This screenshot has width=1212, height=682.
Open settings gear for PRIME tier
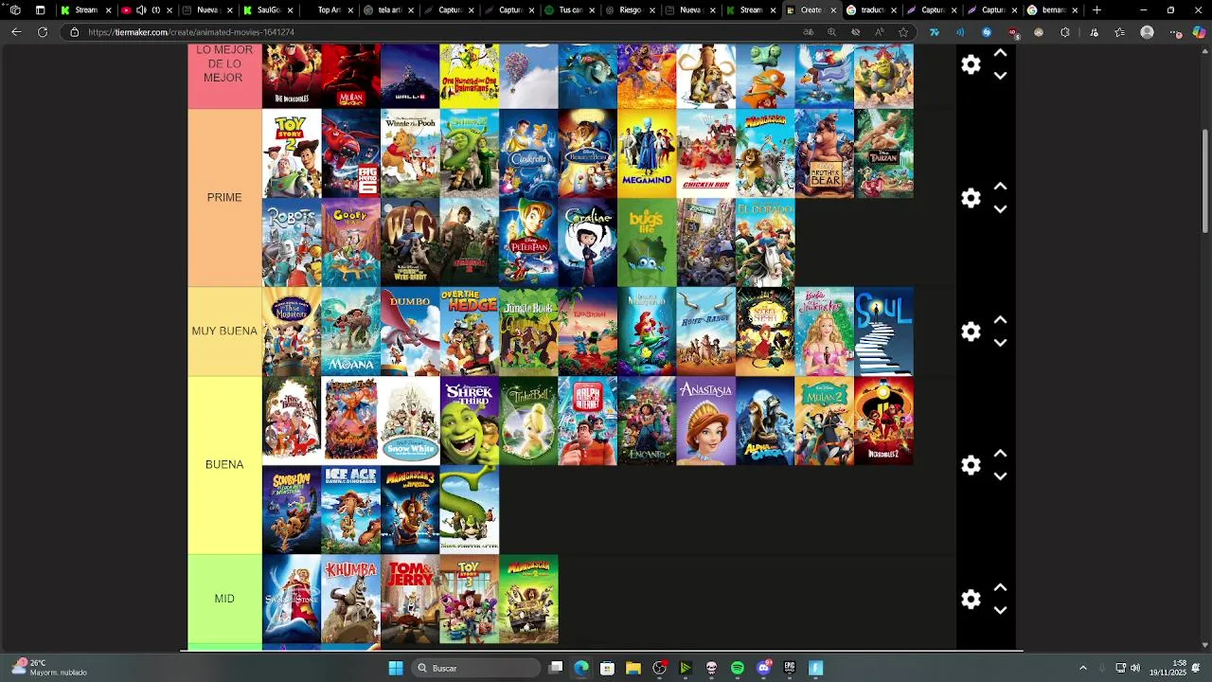pyautogui.click(x=971, y=198)
